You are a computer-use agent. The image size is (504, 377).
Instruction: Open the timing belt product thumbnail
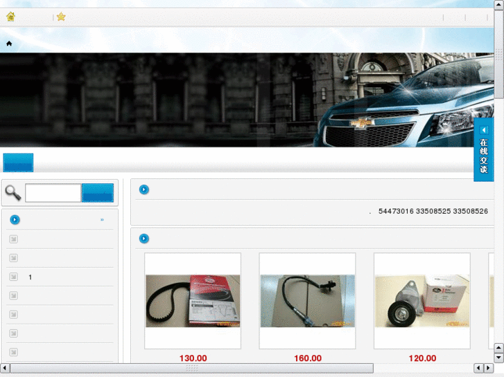[193, 301]
